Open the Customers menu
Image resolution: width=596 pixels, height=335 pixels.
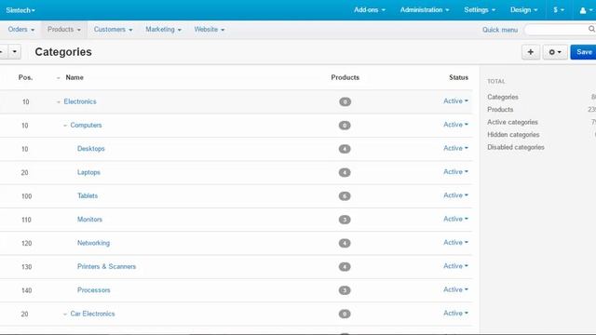(113, 29)
